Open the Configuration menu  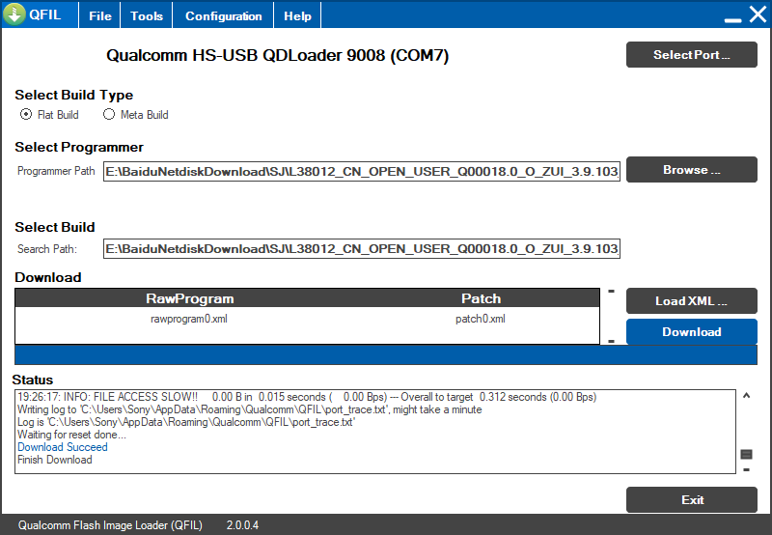coord(223,15)
